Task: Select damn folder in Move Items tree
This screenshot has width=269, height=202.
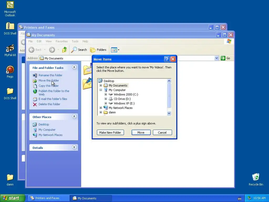Action: [112, 112]
